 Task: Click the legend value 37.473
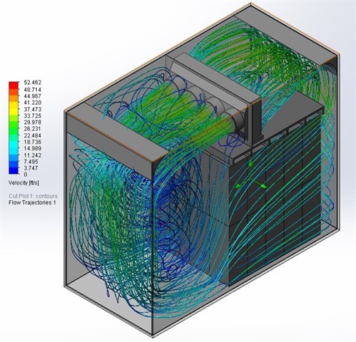(x=33, y=109)
